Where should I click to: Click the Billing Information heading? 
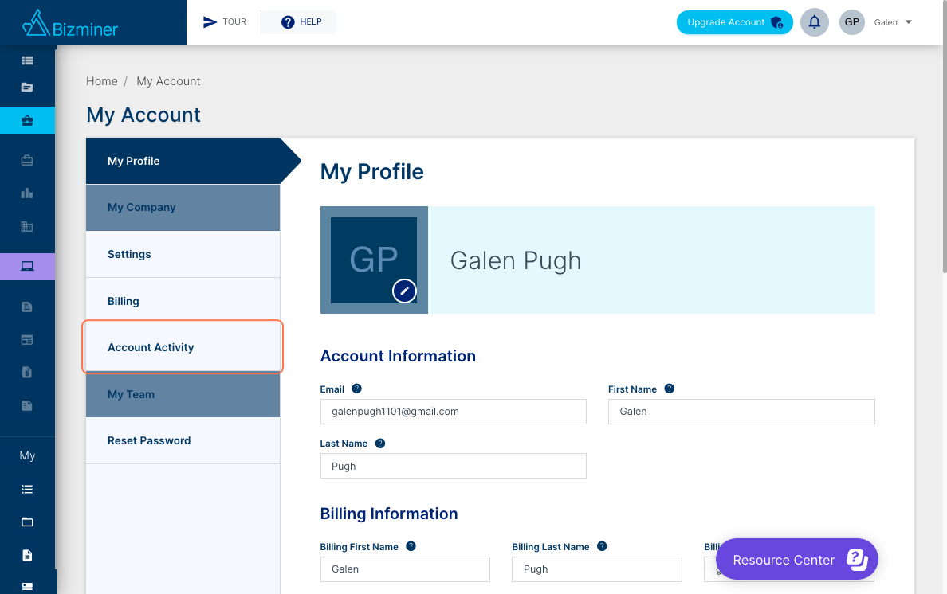[389, 514]
